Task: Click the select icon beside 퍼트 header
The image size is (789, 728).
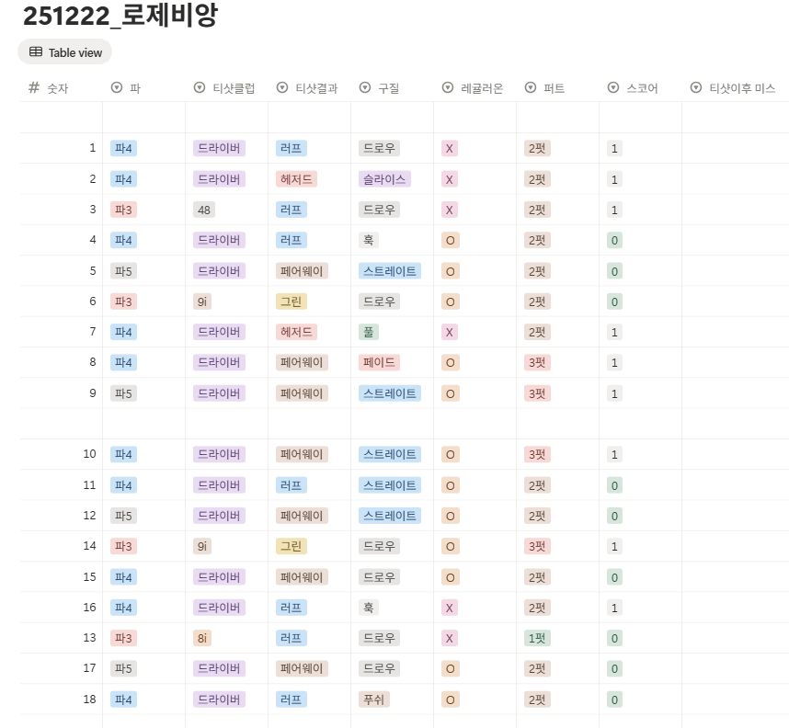Action: [x=531, y=88]
